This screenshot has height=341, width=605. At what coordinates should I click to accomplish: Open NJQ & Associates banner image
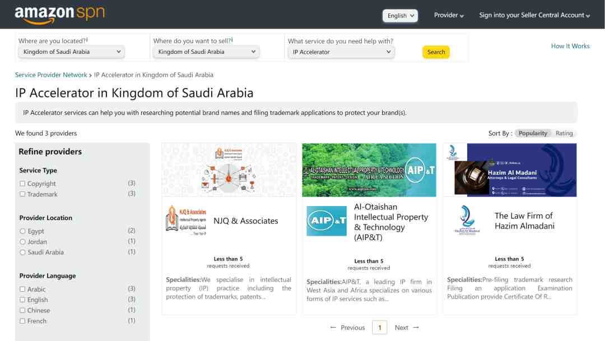[x=229, y=170]
